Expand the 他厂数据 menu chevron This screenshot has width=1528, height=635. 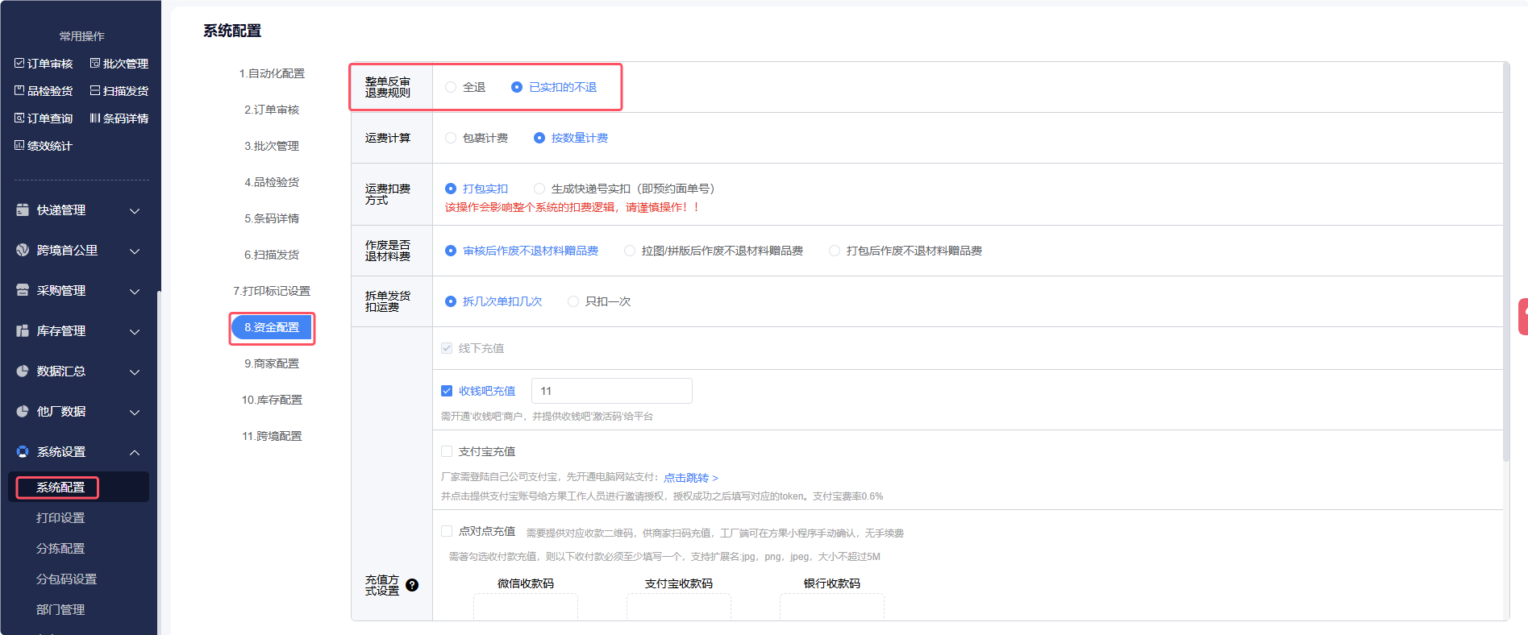[135, 412]
